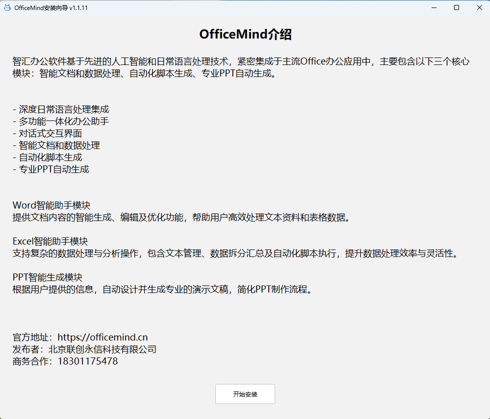This screenshot has width=490, height=419.
Task: Open the https://officemind.cn official website link
Action: tap(102, 337)
